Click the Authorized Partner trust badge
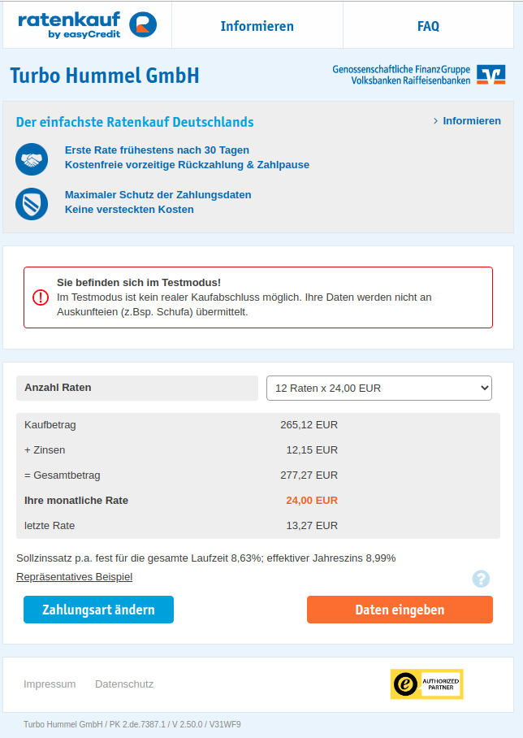 tap(426, 684)
